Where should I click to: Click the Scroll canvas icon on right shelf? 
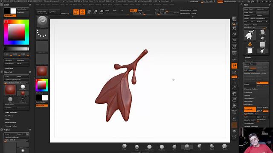click(234, 28)
